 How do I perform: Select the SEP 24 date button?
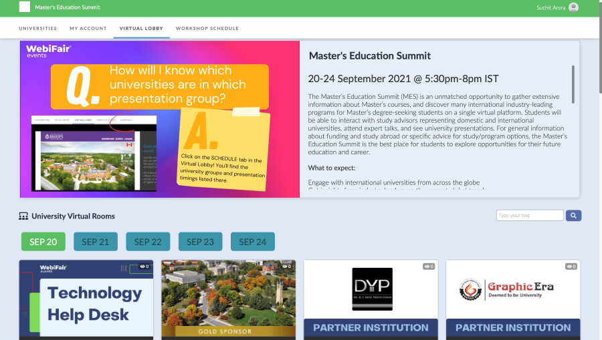click(253, 242)
